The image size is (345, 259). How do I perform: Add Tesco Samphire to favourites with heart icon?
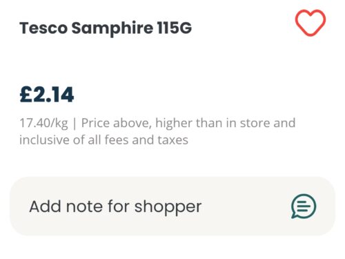click(310, 23)
